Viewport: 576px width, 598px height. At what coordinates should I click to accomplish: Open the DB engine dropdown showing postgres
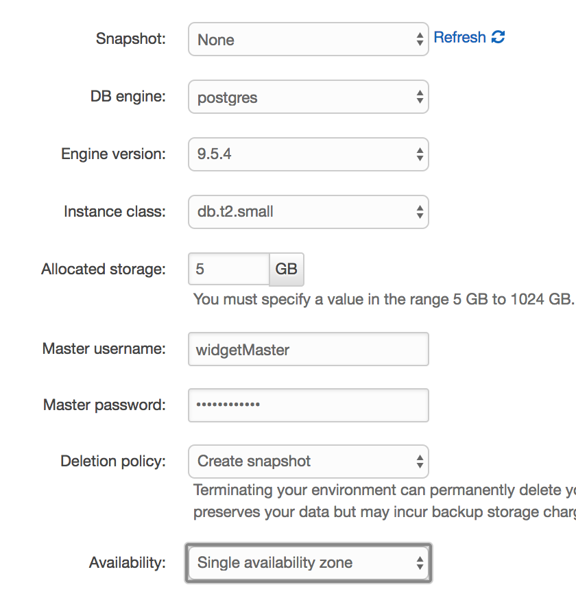point(308,97)
